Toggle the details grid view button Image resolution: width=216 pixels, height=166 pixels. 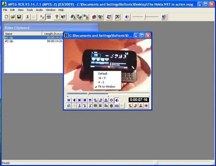(x=49, y=17)
